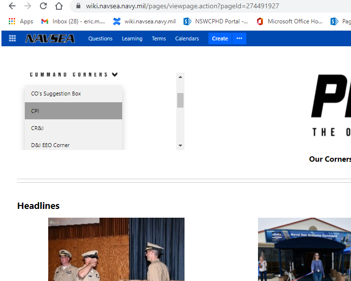Open the ellipsis menu beside Create
This screenshot has height=281, width=351.
pyautogui.click(x=240, y=38)
